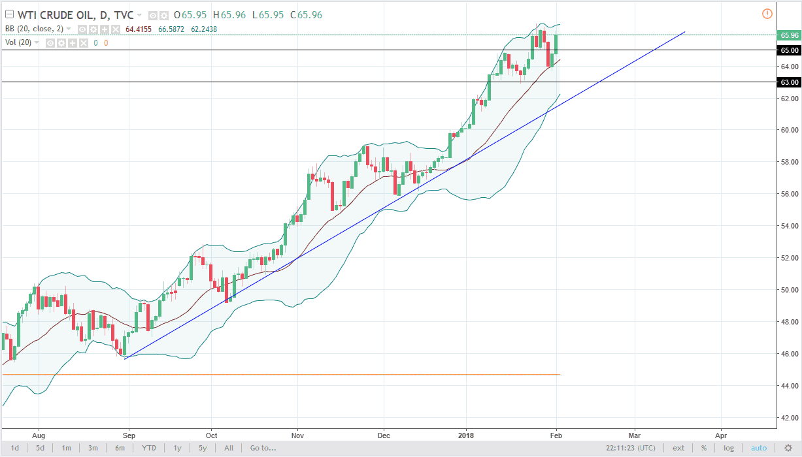Click the BB lower value 62.2438
802x457 pixels.
[x=204, y=29]
